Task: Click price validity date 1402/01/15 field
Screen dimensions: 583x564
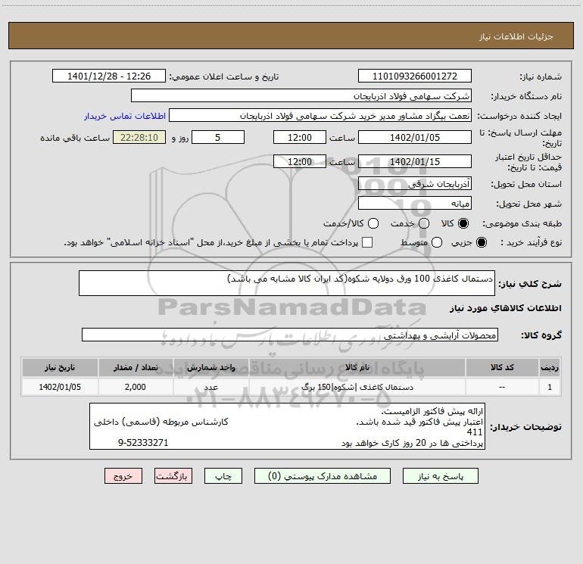Action: point(415,161)
